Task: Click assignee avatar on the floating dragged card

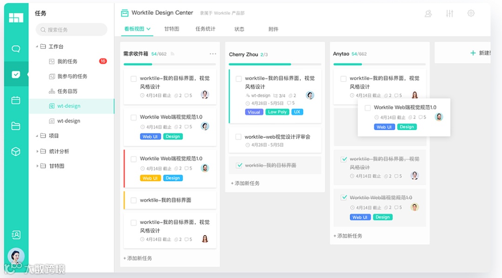Action: click(x=439, y=117)
